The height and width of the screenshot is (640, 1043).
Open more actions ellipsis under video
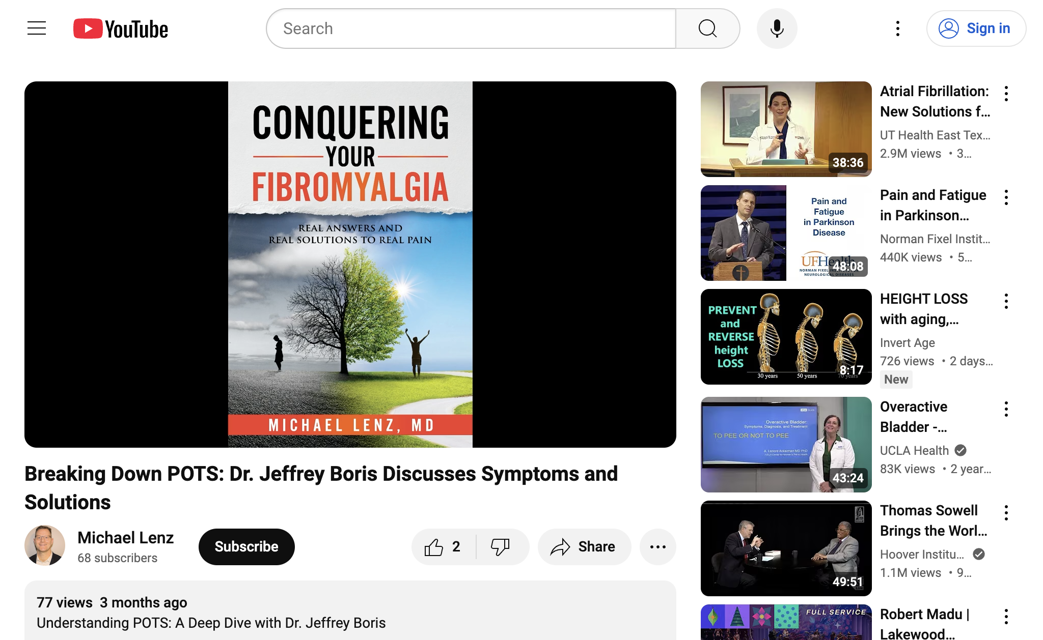[657, 546]
